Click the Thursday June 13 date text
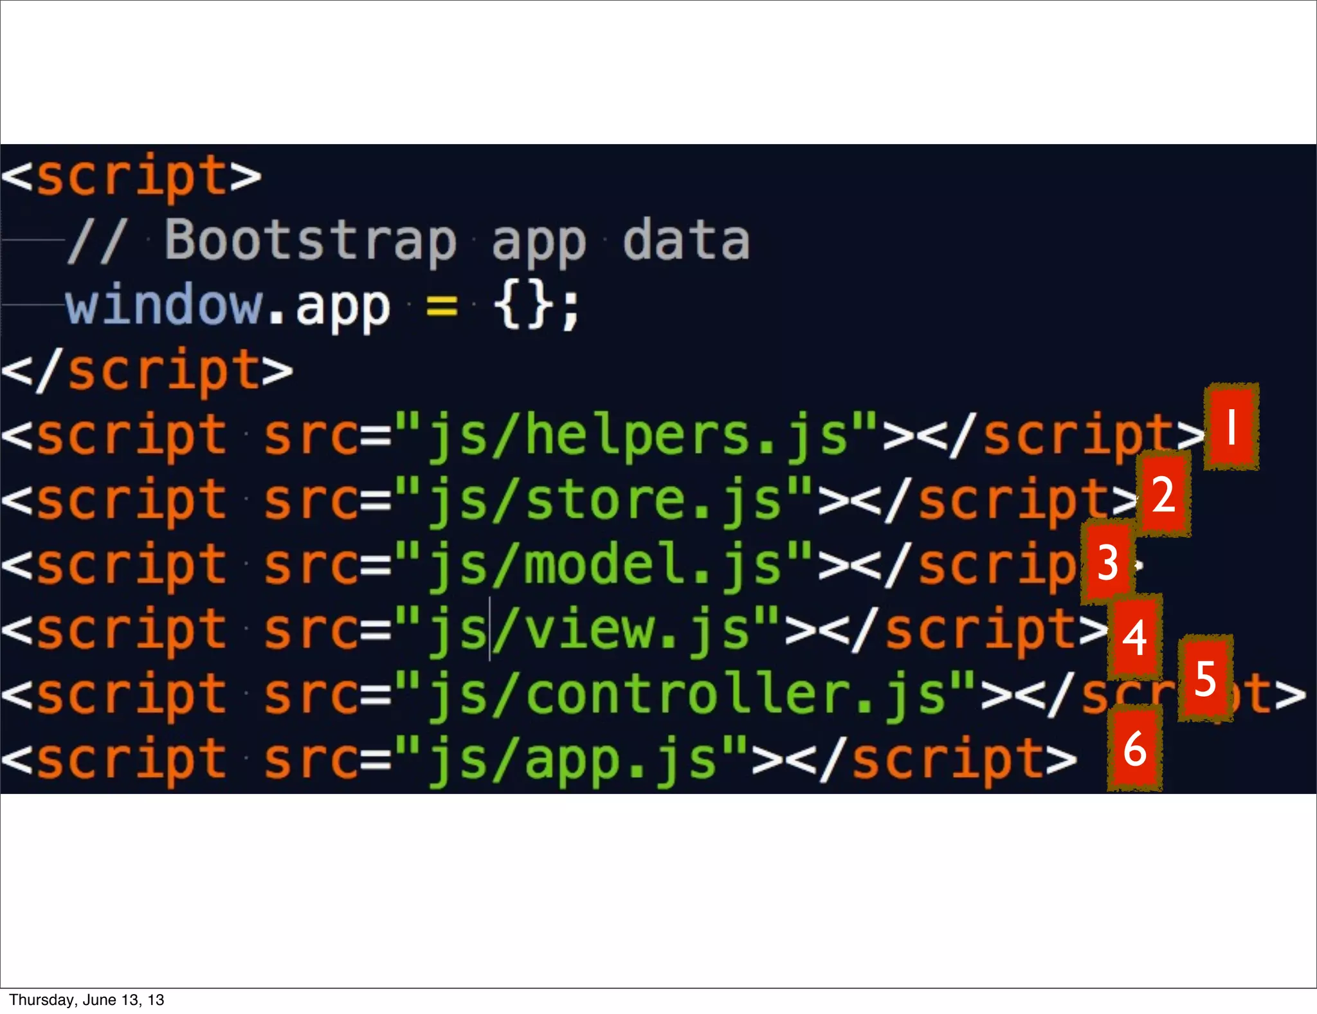The image size is (1317, 1014). coord(87,1000)
